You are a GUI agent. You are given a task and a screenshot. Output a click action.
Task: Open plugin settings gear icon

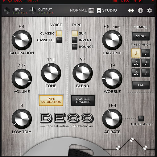(150, 10)
